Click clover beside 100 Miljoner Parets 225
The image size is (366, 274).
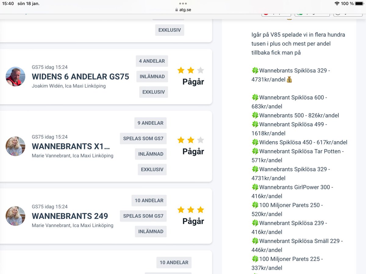[x=255, y=259]
